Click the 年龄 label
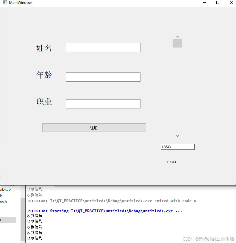 [x=44, y=75]
